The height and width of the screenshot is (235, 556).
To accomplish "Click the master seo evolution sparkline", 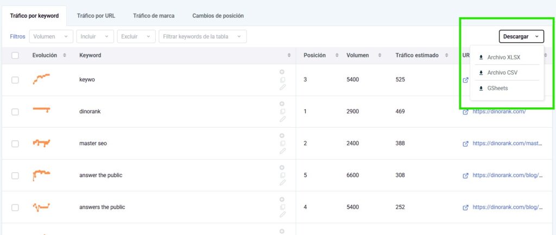I will (x=41, y=143).
